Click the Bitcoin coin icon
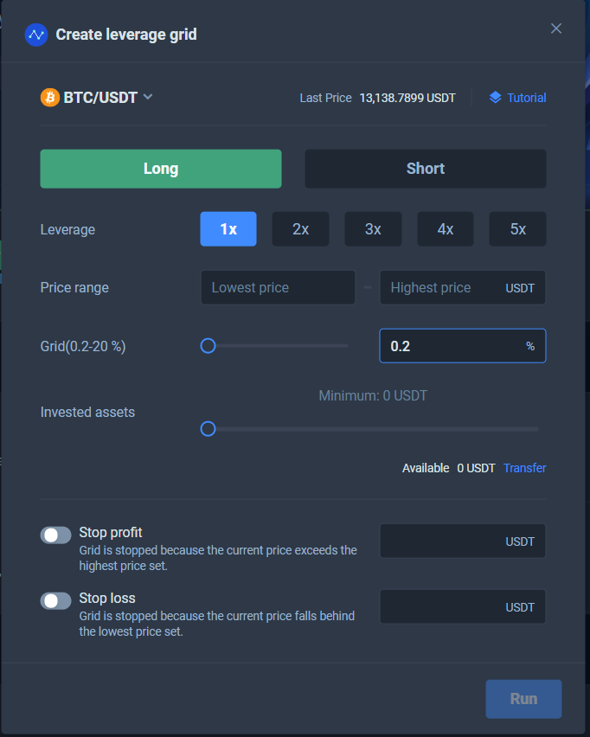The height and width of the screenshot is (737, 590). pyautogui.click(x=50, y=98)
